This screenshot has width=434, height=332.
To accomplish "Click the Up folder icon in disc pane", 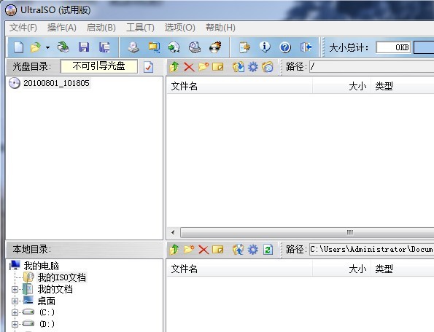I will coord(174,67).
